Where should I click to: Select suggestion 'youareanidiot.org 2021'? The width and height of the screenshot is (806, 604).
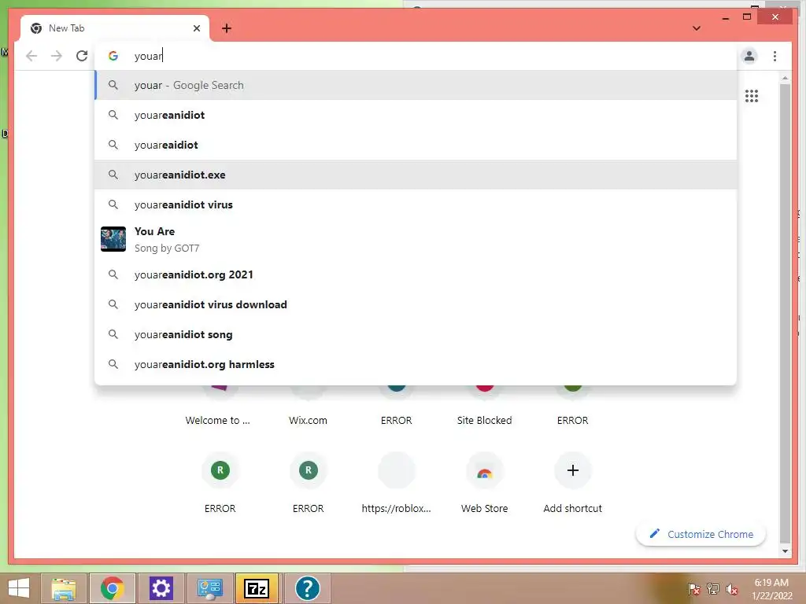click(416, 274)
